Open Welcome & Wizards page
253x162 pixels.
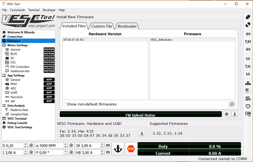coord(28,32)
